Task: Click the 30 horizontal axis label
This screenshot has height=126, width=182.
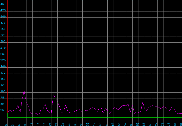Action: coord(69,124)
